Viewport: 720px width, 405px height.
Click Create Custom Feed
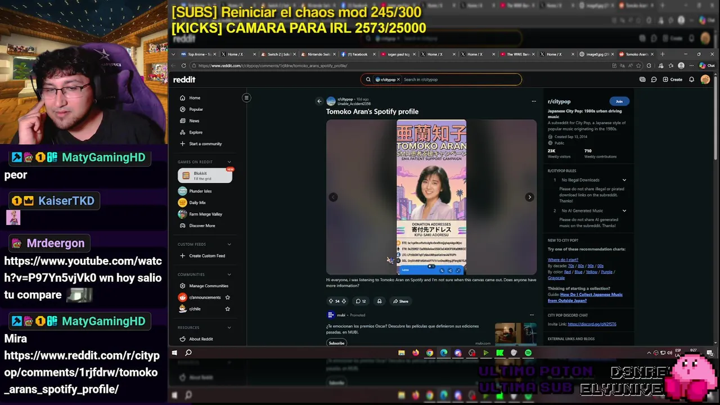tap(202, 256)
